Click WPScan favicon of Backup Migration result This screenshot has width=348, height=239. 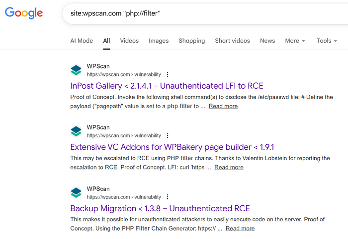(76, 192)
